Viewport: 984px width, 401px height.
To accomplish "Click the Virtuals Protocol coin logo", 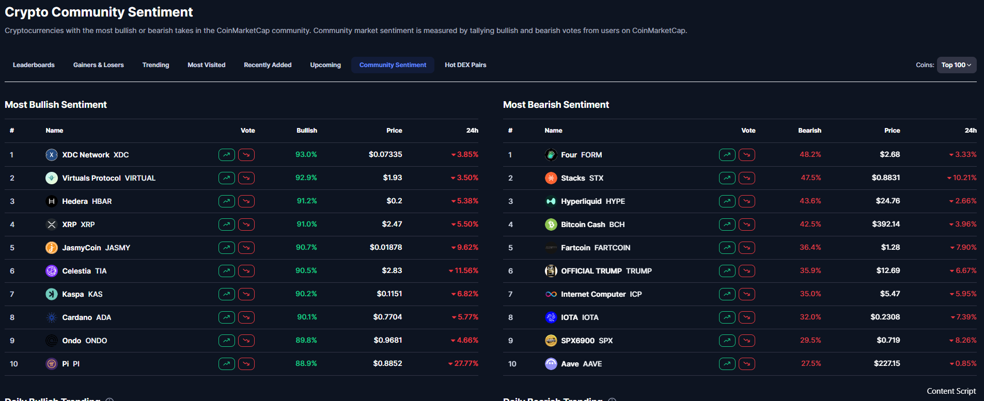I will [x=52, y=178].
